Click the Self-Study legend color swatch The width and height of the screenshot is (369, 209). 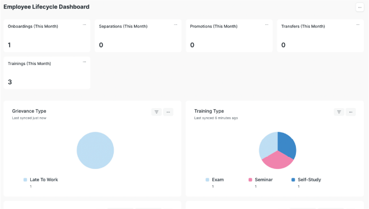(x=293, y=180)
